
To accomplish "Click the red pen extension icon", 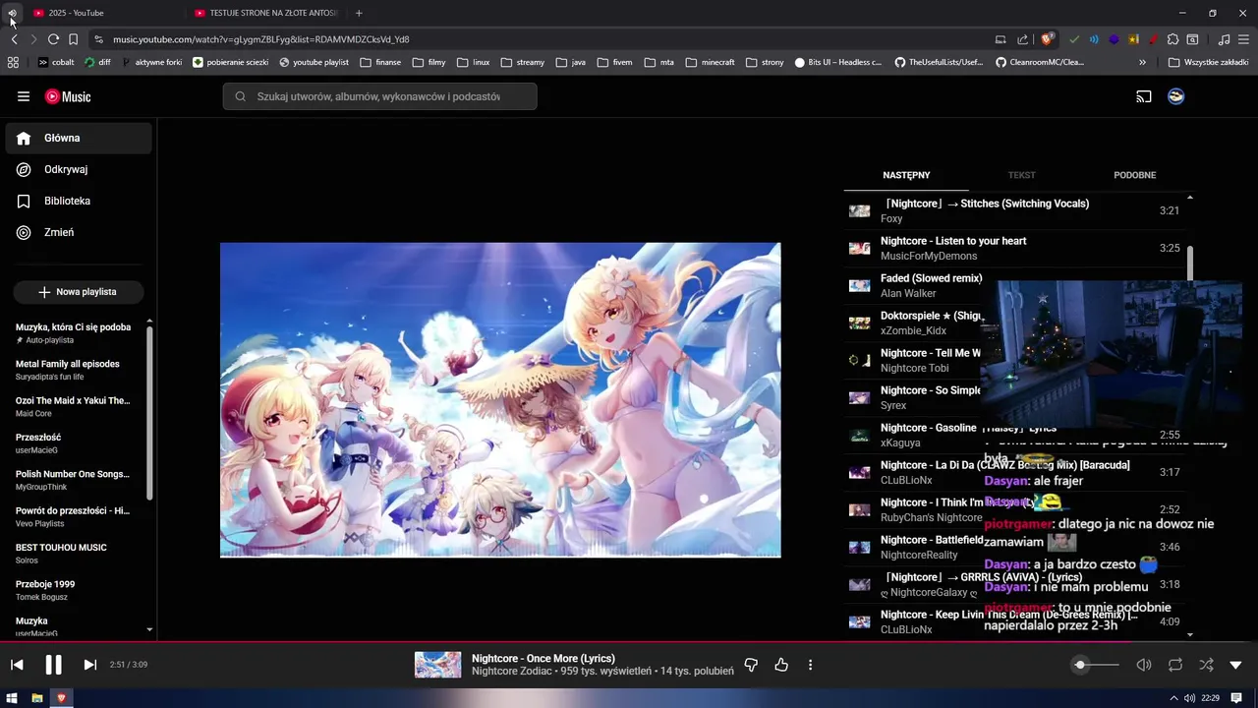I will [1152, 39].
